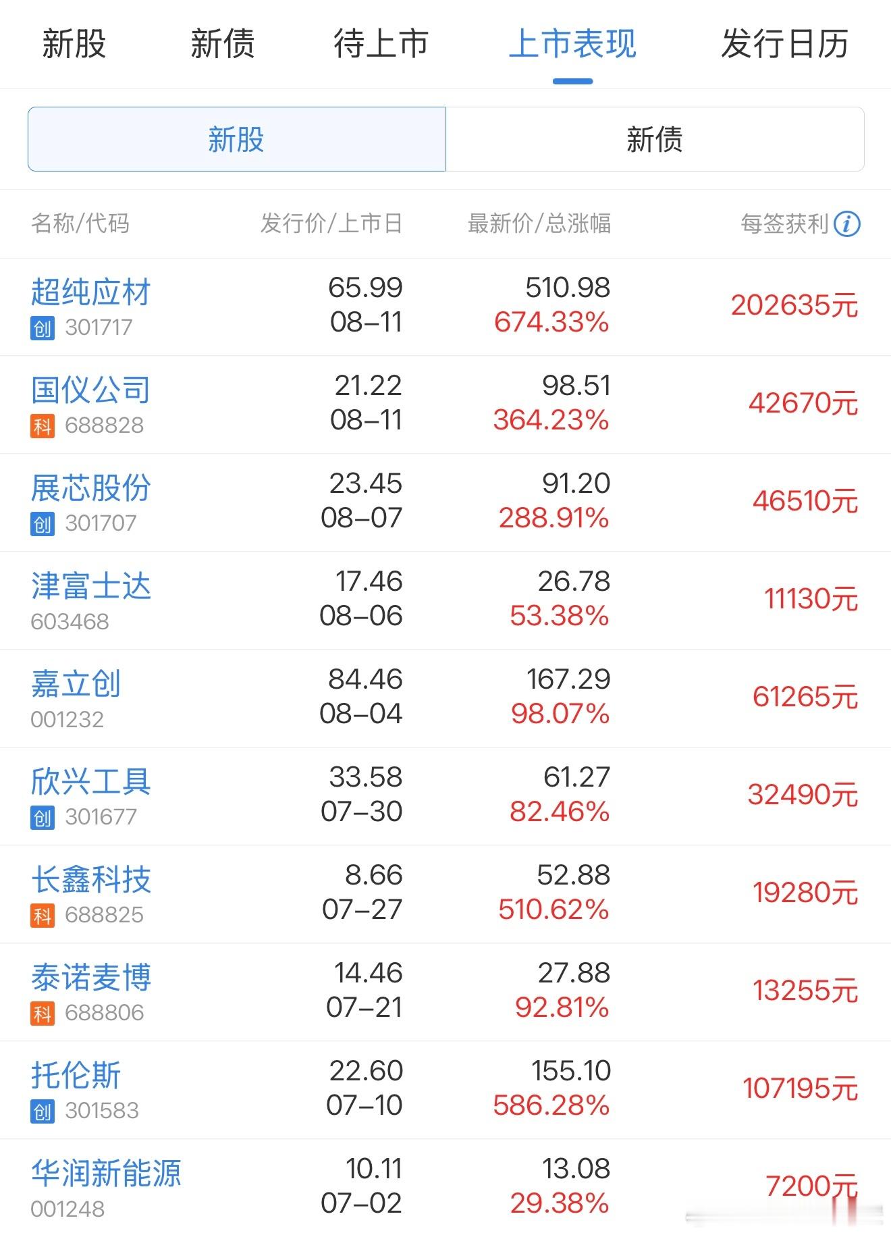Open the 新股 top tab
The width and height of the screenshot is (891, 1235).
74,44
